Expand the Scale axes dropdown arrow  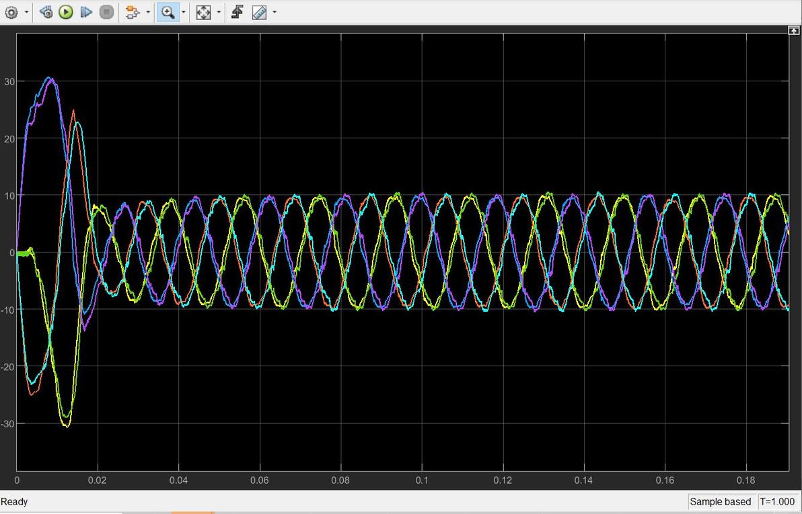[x=219, y=12]
